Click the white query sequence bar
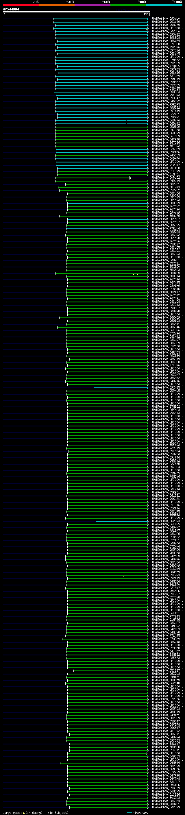185x815 pixels. click(76, 12)
